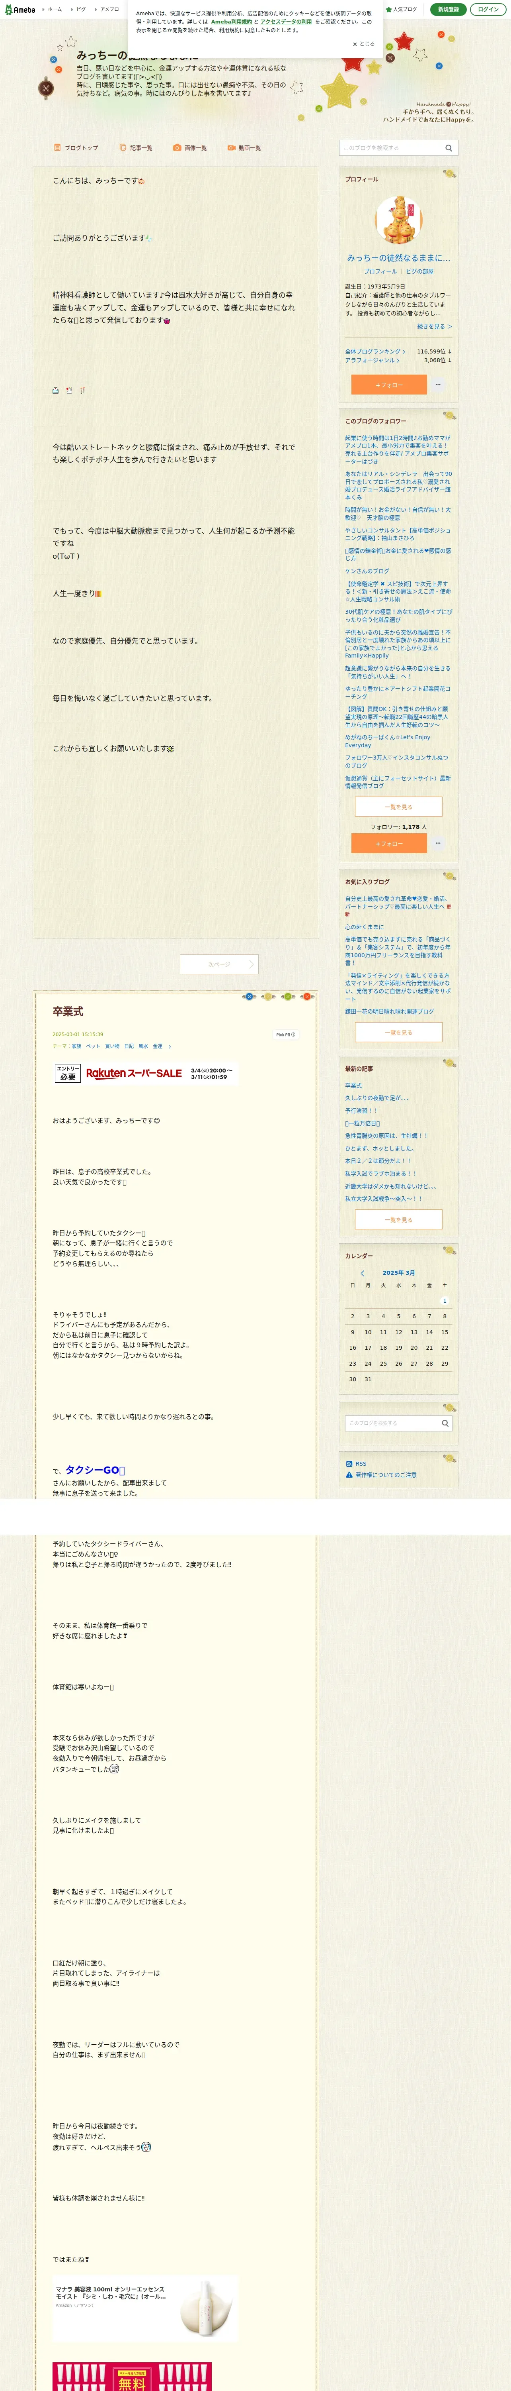The image size is (511, 2391).
Task: Open more options beside followers フォロー button
Action: click(438, 843)
